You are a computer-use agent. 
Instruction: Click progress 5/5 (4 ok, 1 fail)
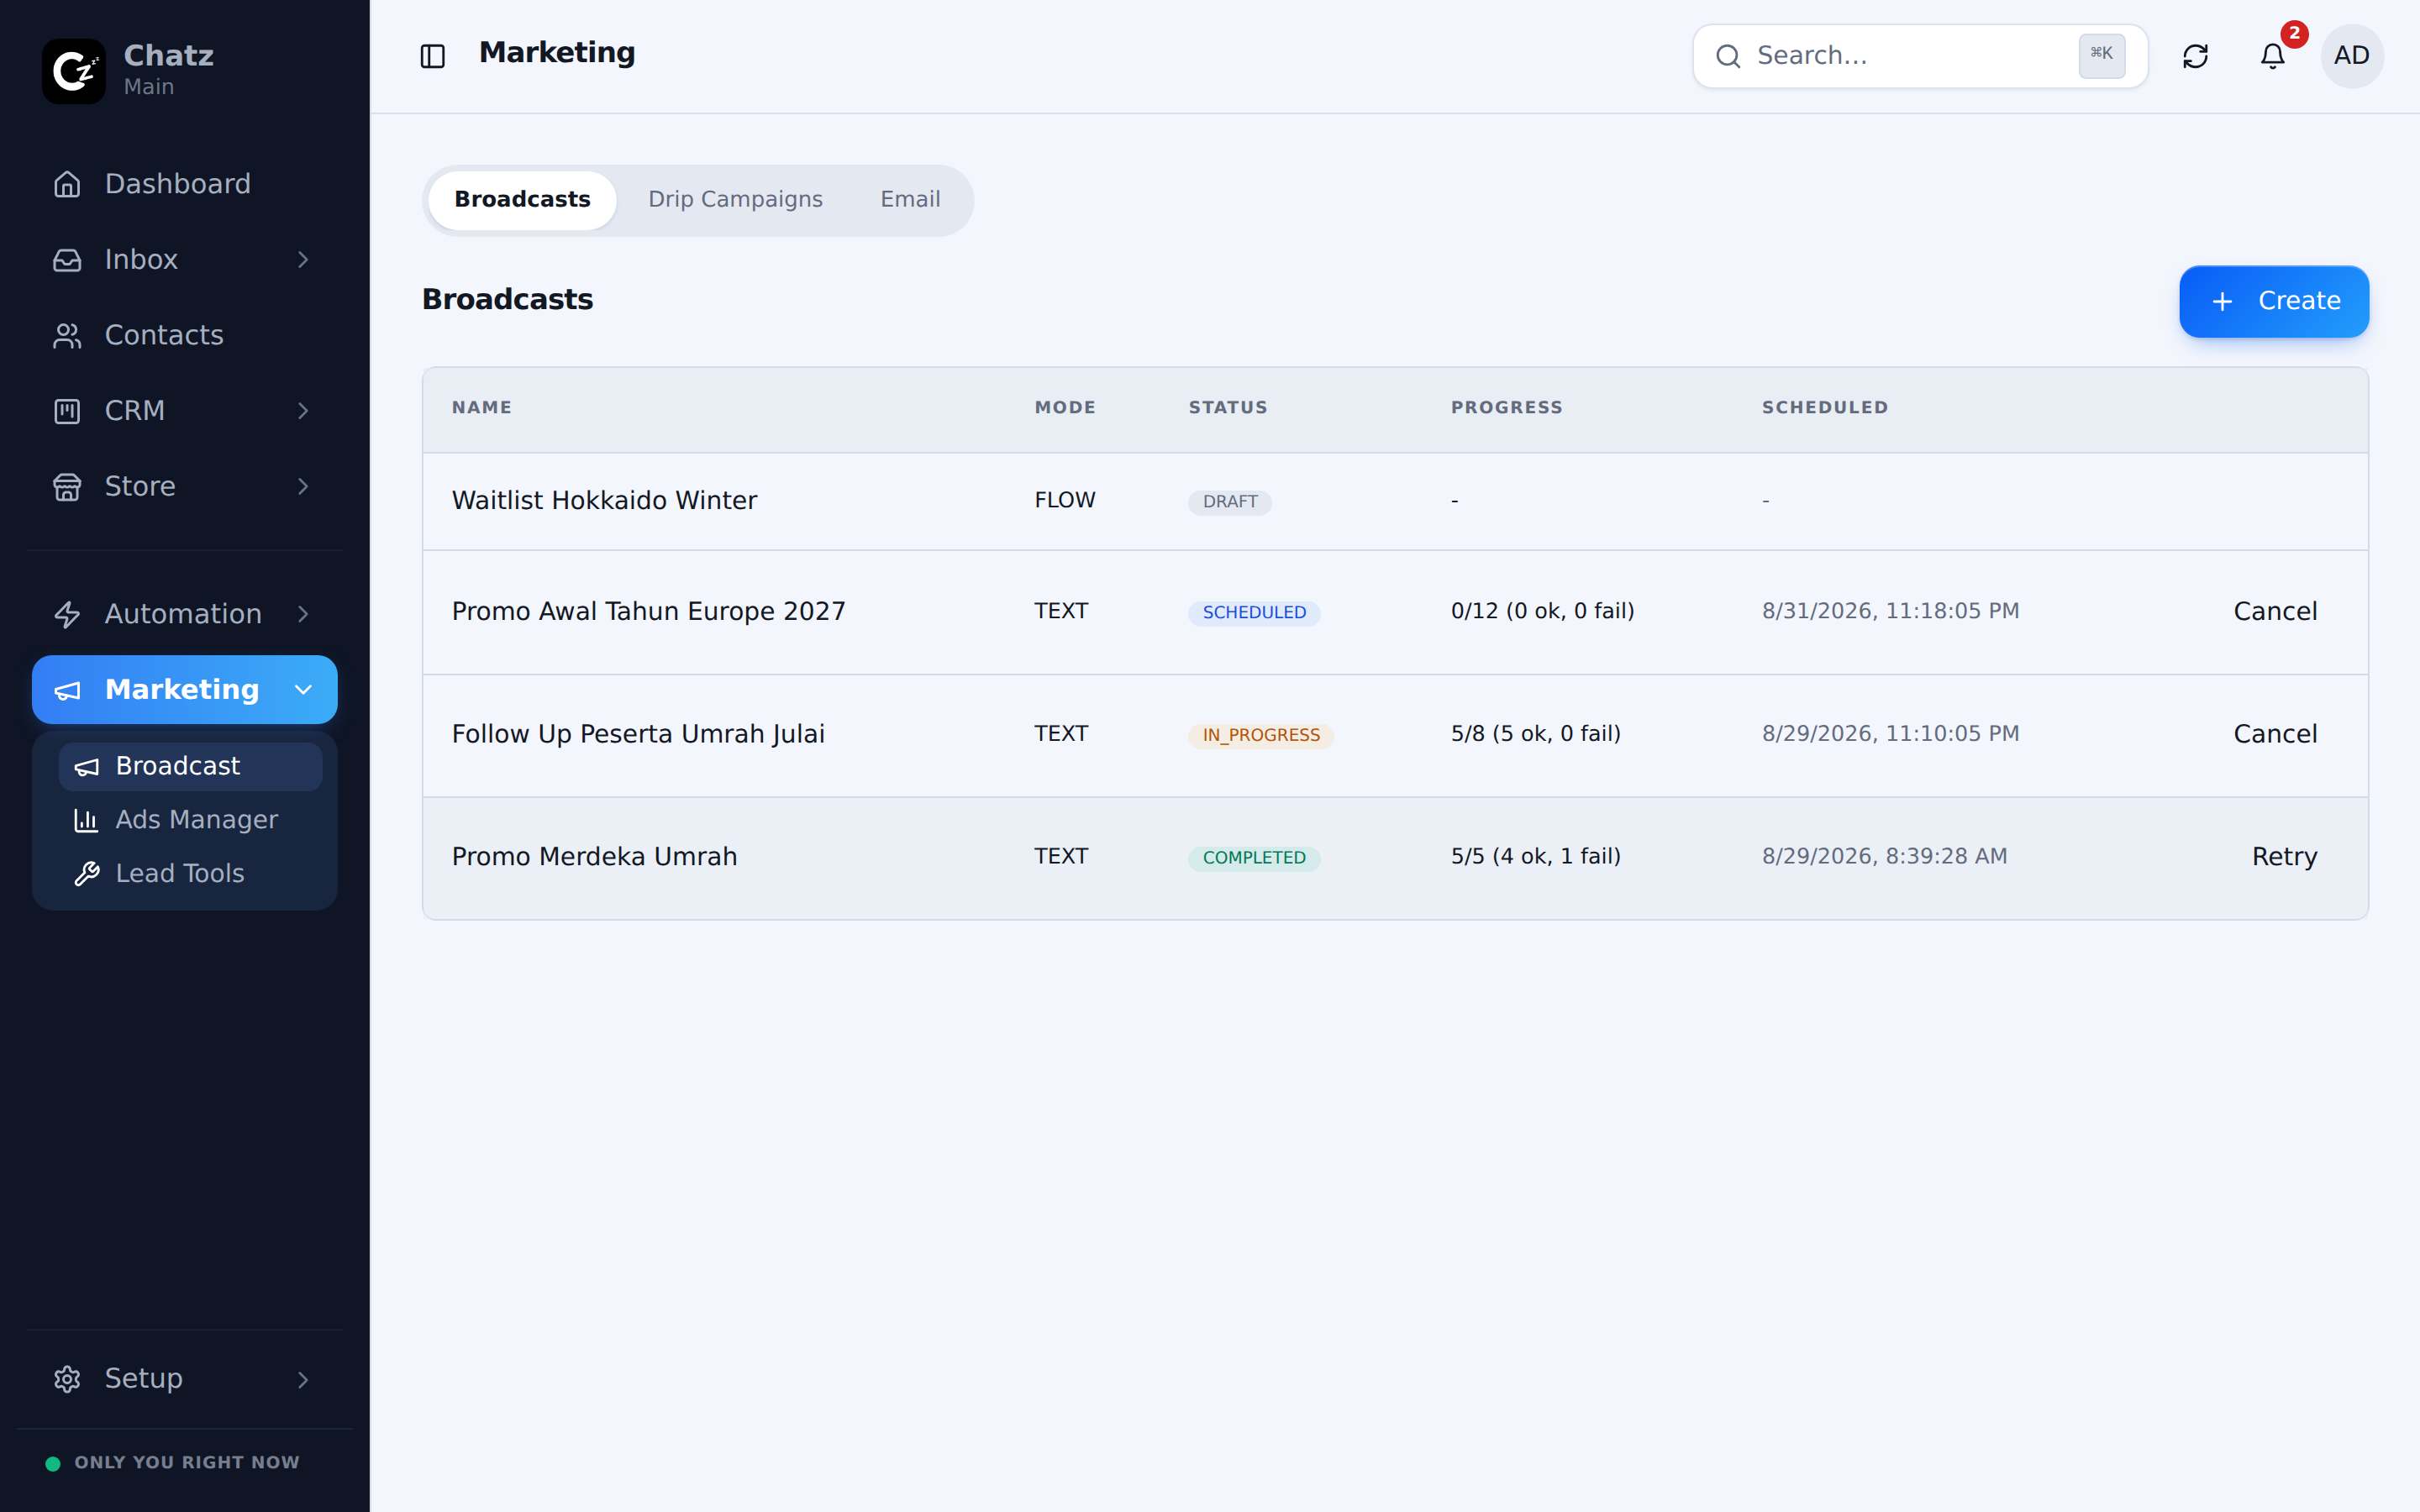(1535, 857)
